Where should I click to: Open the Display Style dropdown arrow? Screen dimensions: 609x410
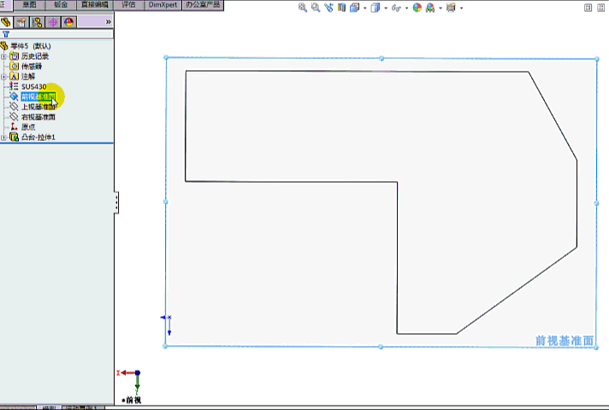(386, 9)
